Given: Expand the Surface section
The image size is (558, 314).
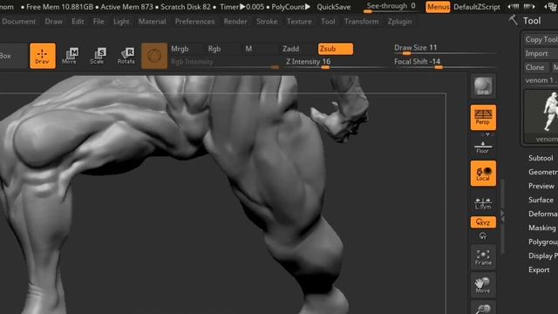Looking at the screenshot, I should coord(541,200).
